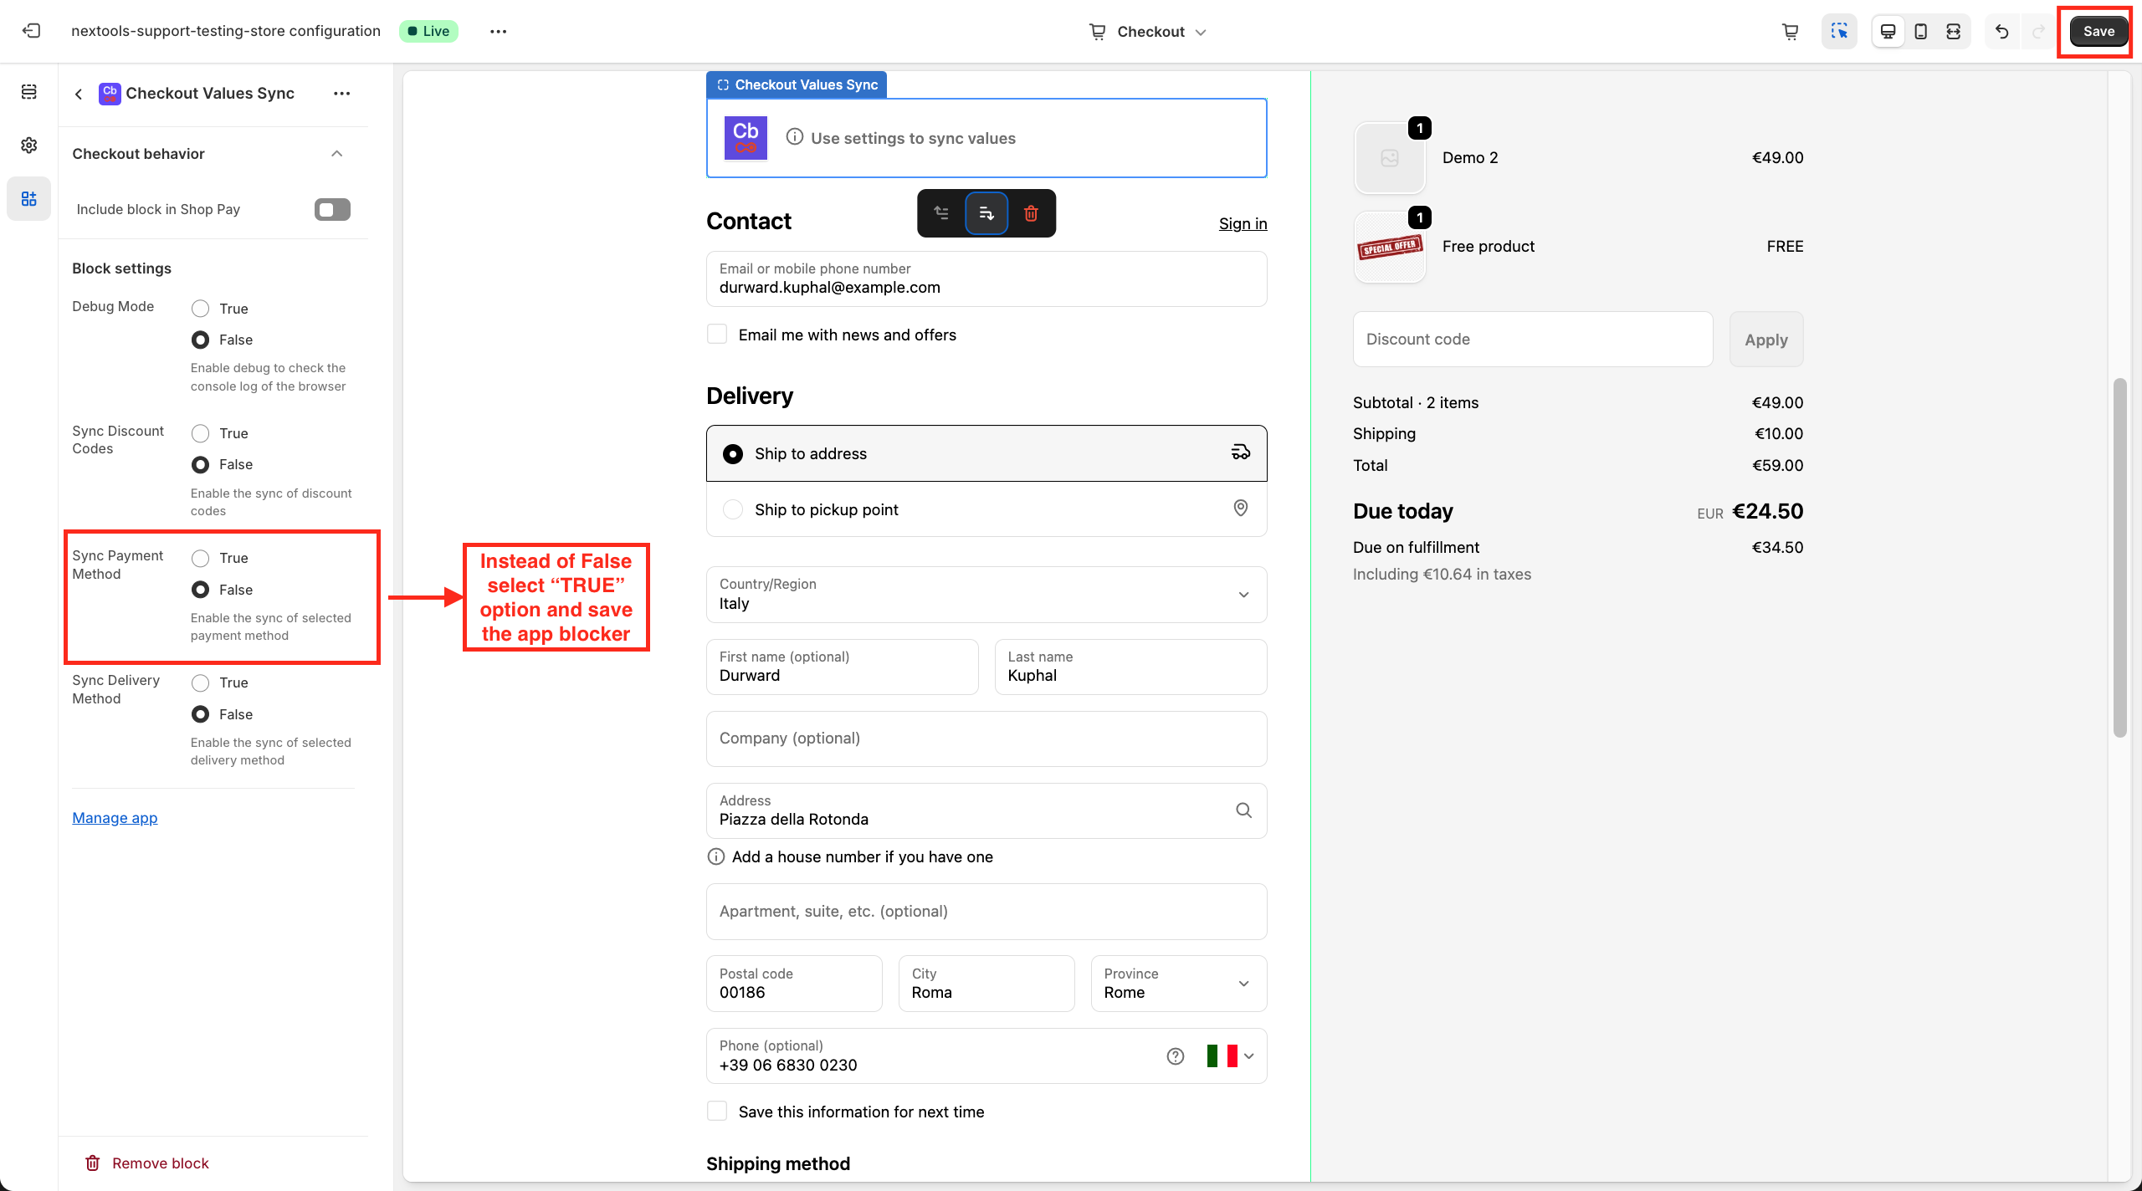Screen dimensions: 2142x1191
Task: Open the Checkout page selector dropdown
Action: pos(1149,32)
